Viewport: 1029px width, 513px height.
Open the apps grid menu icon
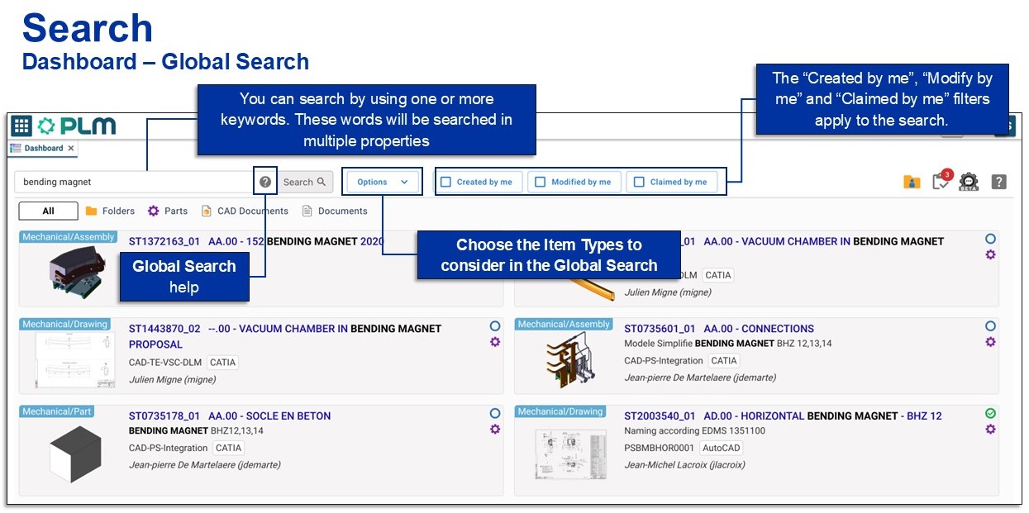pyautogui.click(x=21, y=126)
